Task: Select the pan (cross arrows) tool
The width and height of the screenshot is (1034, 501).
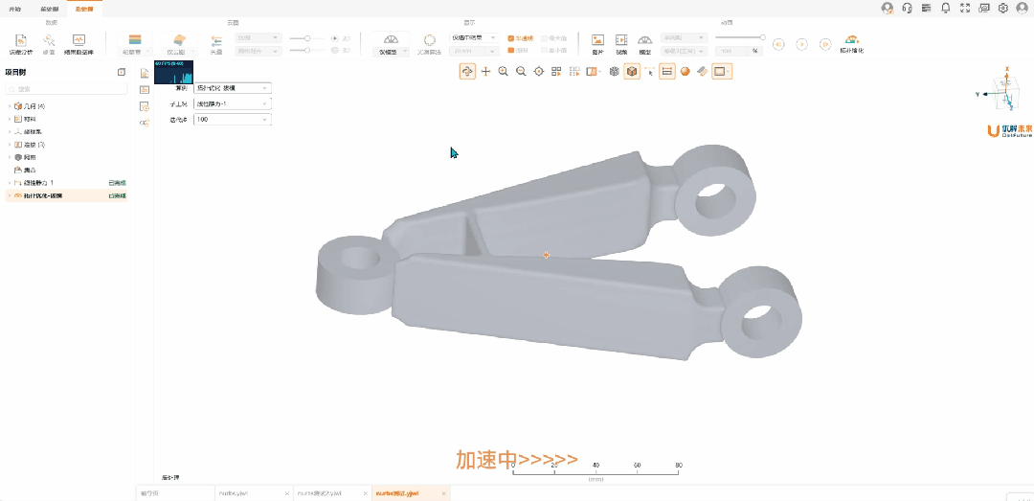Action: [485, 71]
